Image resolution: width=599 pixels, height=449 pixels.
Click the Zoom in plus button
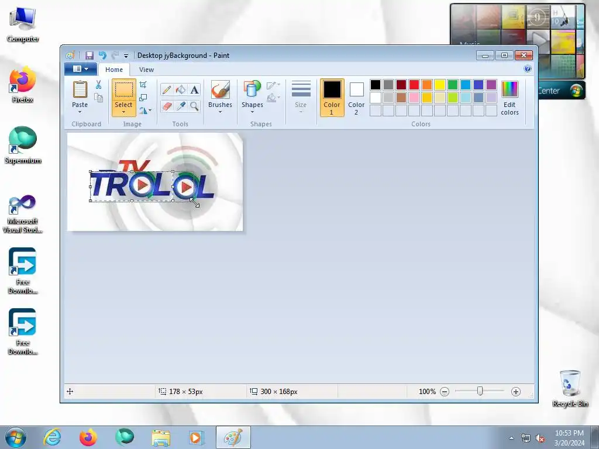pos(516,392)
